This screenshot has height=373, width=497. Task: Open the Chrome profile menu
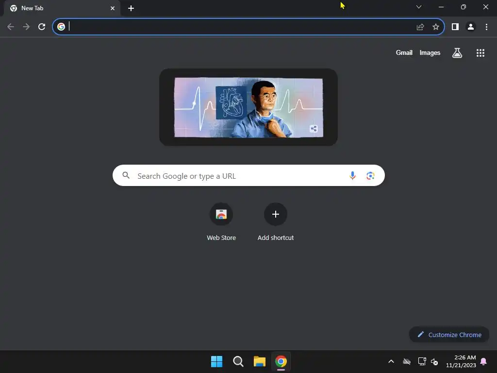click(471, 27)
